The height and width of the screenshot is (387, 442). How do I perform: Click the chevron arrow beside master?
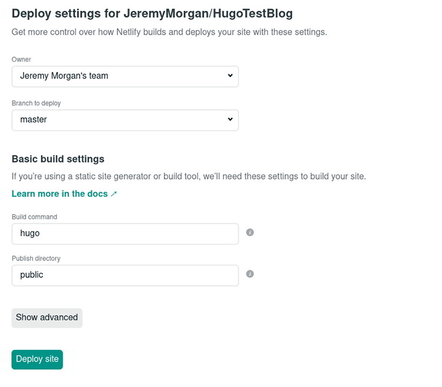point(230,120)
